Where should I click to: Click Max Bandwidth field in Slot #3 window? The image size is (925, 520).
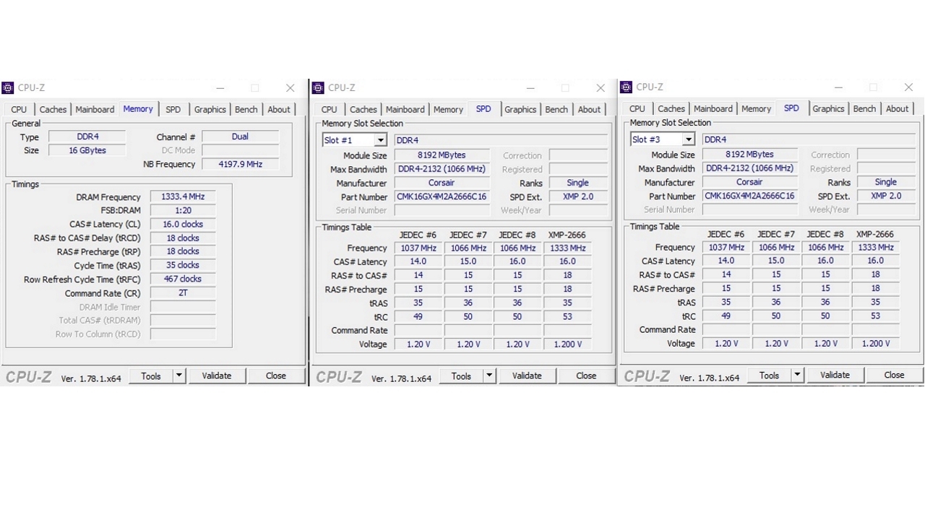749,168
